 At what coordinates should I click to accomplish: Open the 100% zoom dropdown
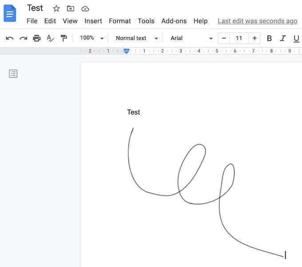coord(91,38)
